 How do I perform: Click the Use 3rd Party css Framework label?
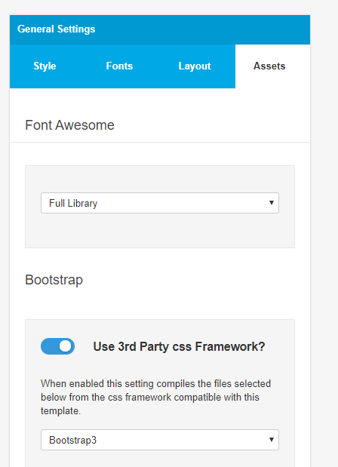179,347
